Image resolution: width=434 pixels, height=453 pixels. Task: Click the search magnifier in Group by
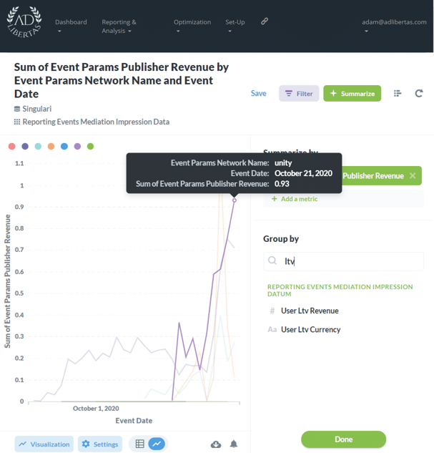(x=272, y=260)
